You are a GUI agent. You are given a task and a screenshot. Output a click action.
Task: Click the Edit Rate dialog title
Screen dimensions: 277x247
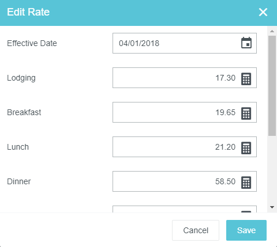tap(28, 12)
